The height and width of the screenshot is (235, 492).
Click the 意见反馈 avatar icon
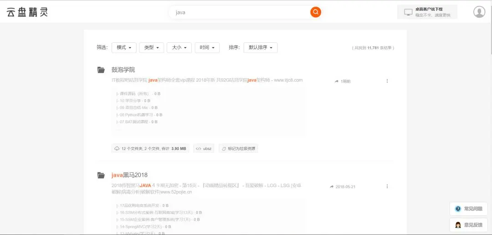458,225
